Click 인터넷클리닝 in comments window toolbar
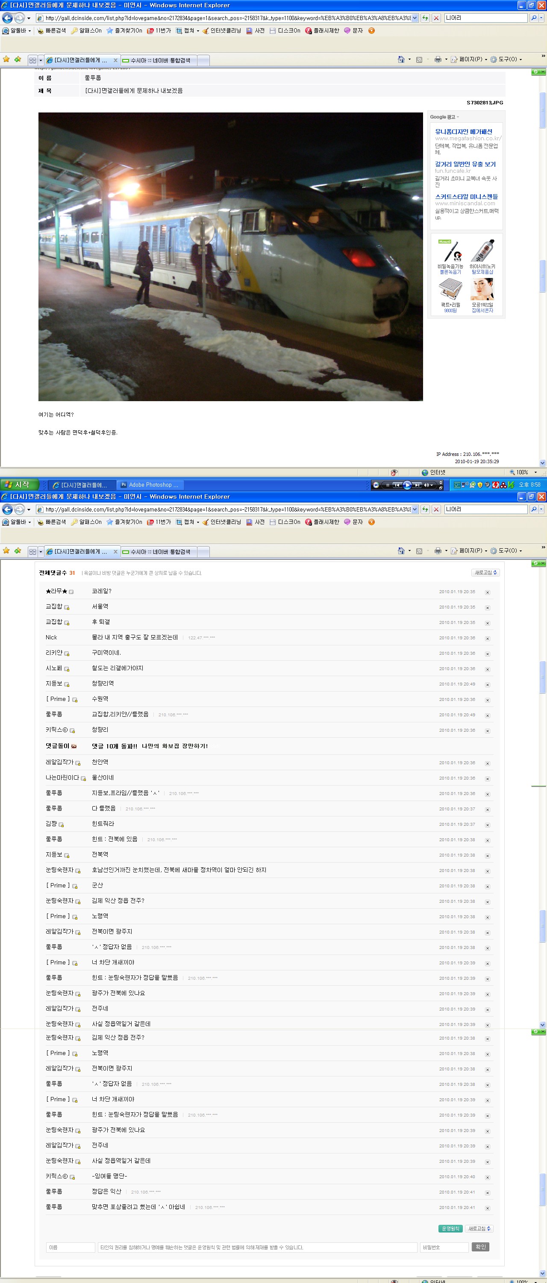 pyautogui.click(x=221, y=522)
